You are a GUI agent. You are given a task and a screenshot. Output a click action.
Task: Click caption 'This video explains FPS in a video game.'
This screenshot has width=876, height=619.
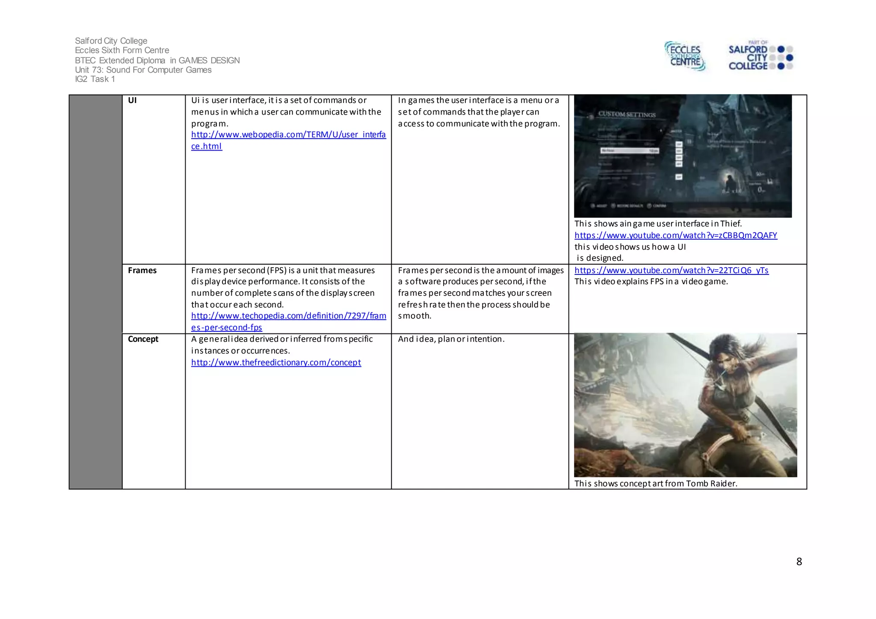tap(651, 281)
